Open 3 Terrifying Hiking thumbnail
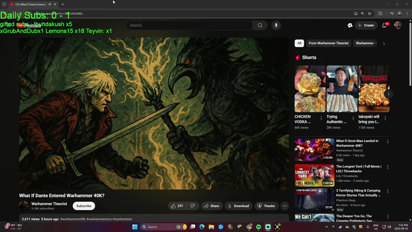412x232 pixels. [x=314, y=199]
